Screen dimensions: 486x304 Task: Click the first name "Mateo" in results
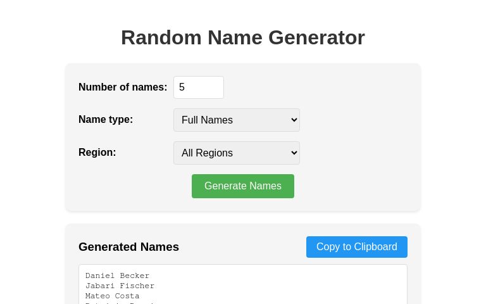[97, 296]
